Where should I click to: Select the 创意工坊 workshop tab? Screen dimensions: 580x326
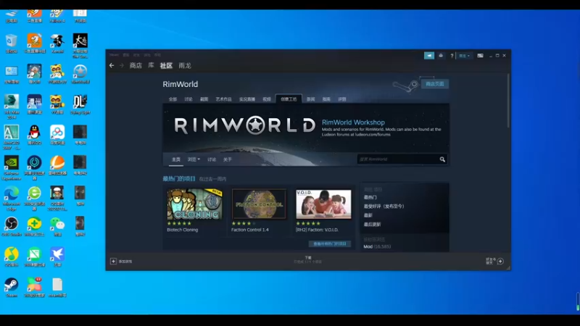(x=289, y=99)
